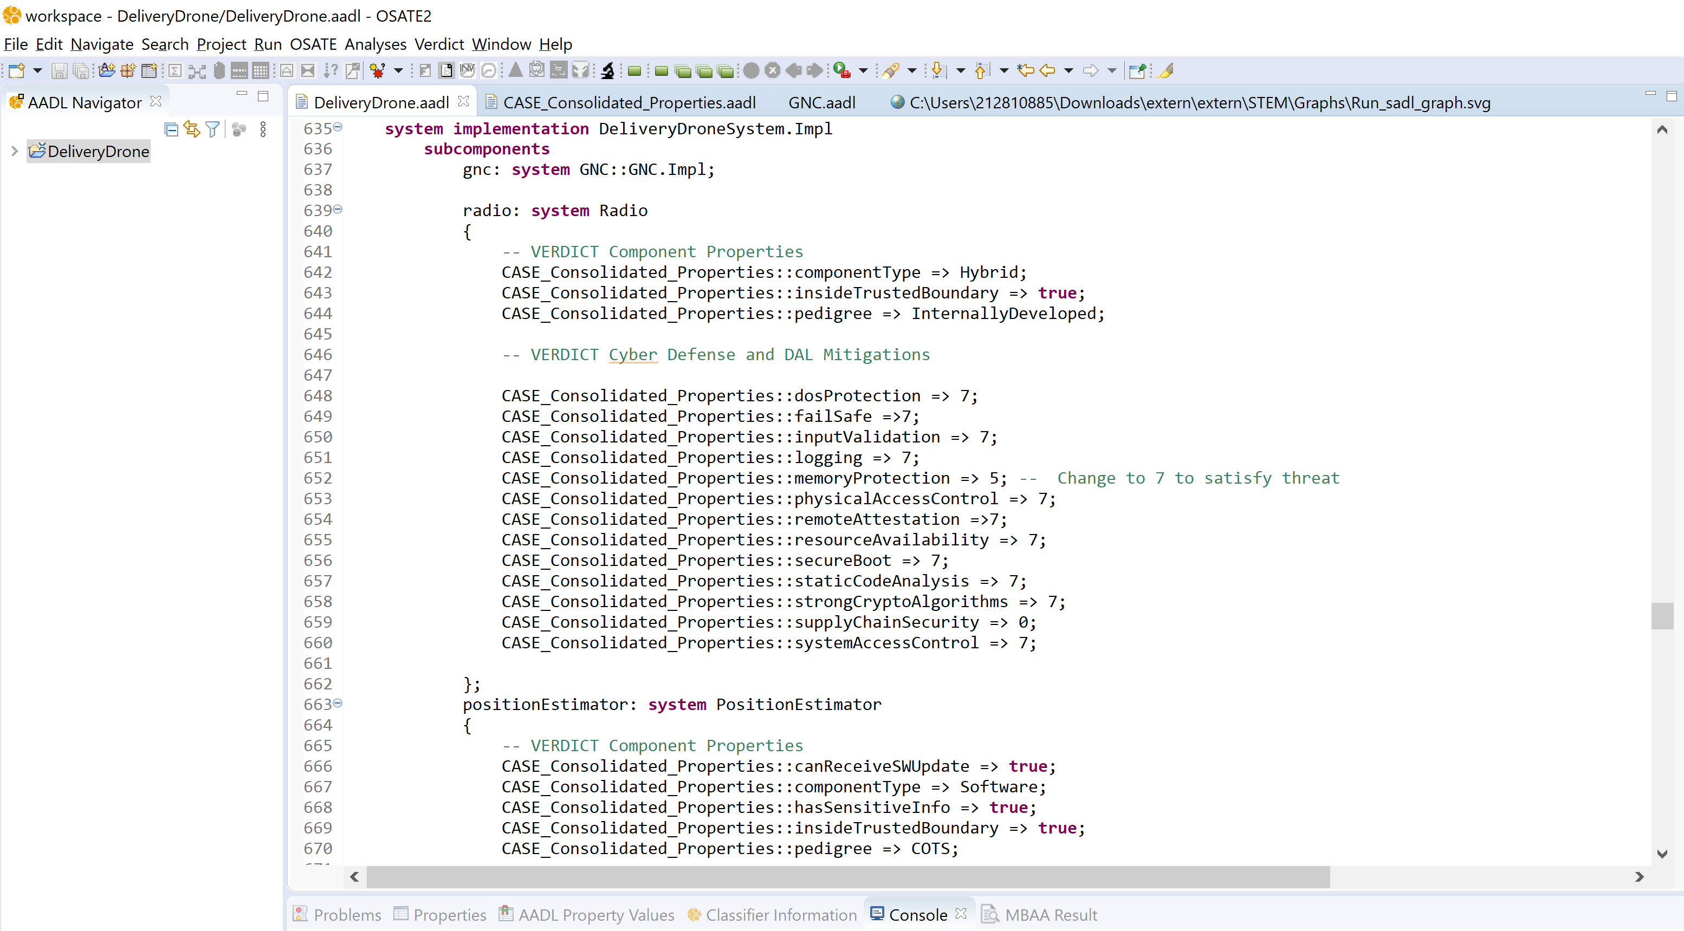Click the Last Edit Location icon

1025,70
